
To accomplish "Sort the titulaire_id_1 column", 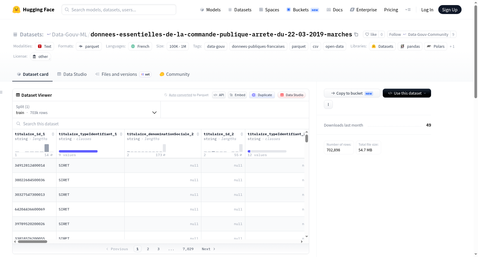I will tap(53, 134).
